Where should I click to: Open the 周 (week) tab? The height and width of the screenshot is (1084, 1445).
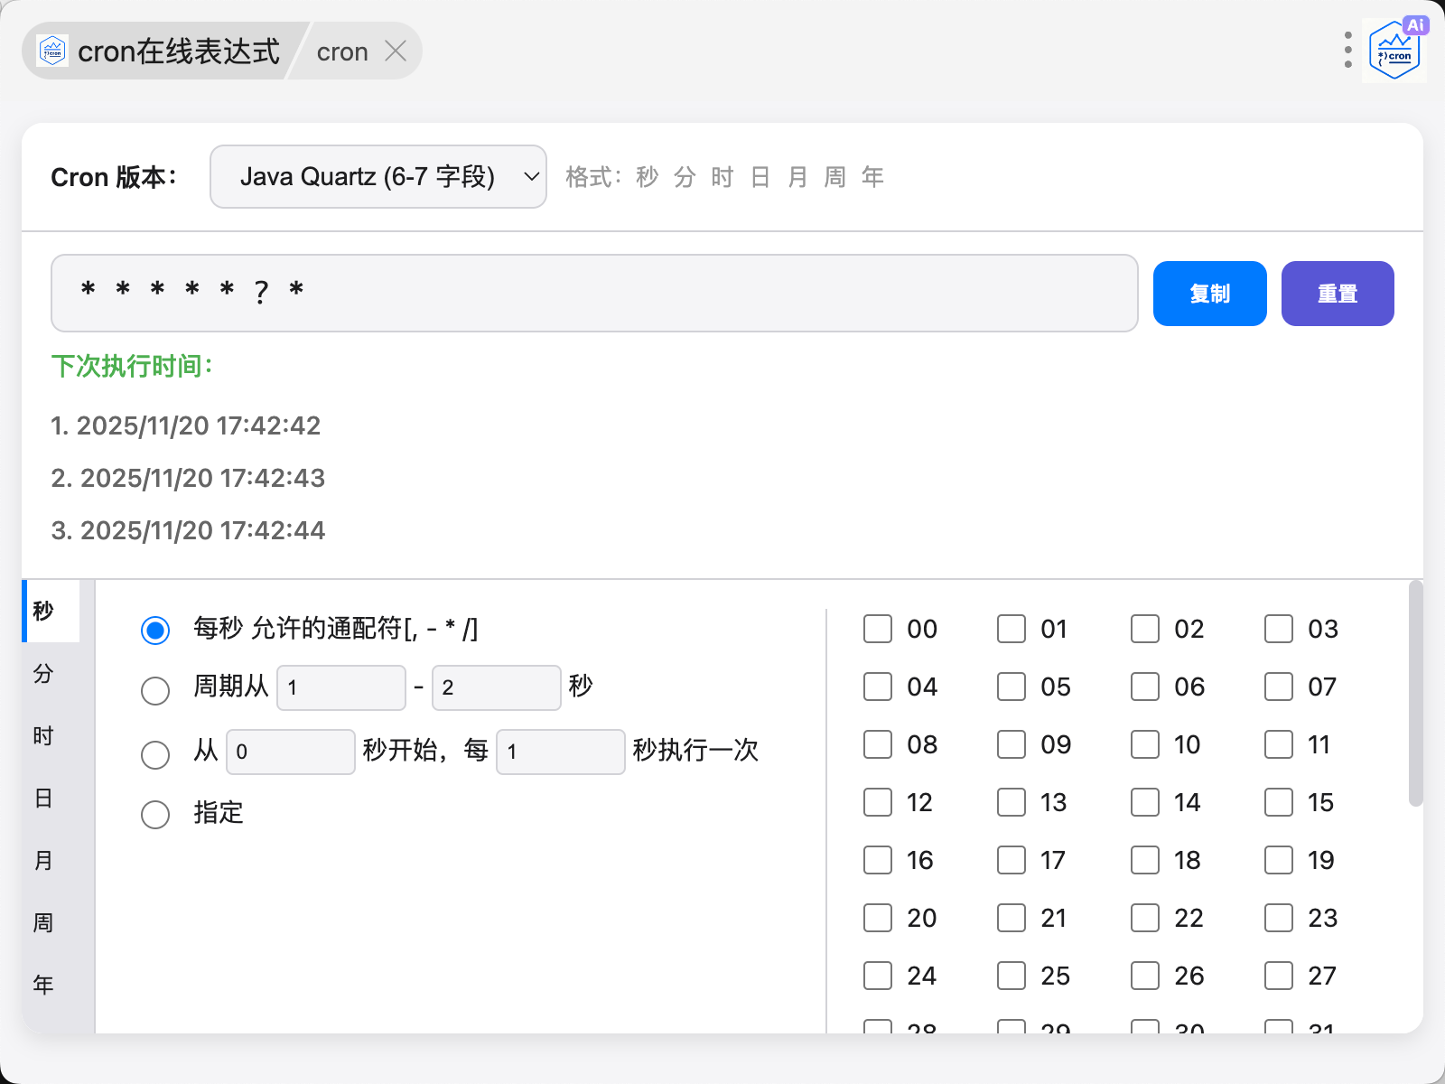(x=43, y=923)
